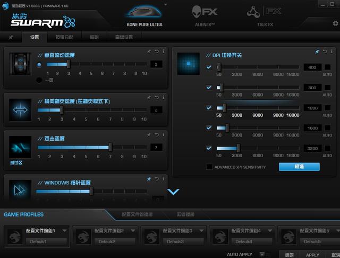Image resolution: width=340 pixels, height=258 pixels.
Task: Open dropdown for profile slot 1
Action: pos(66,231)
